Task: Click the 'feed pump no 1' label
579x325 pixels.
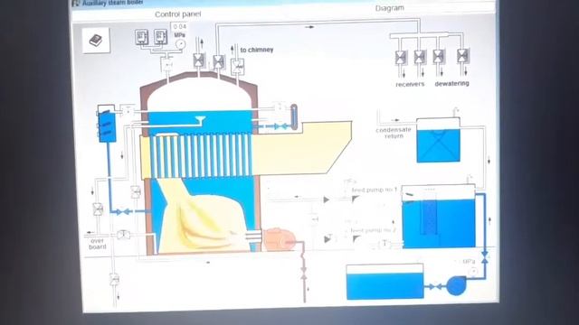Action: coord(374,190)
